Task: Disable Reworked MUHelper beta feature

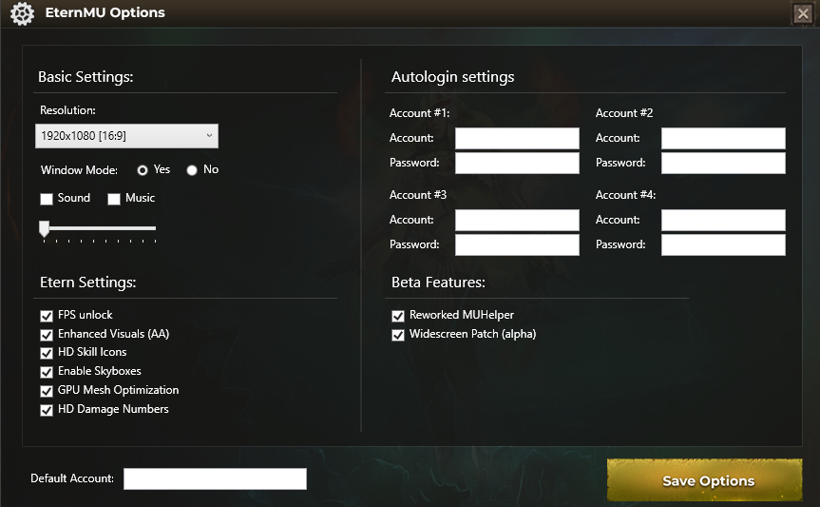Action: tap(398, 316)
